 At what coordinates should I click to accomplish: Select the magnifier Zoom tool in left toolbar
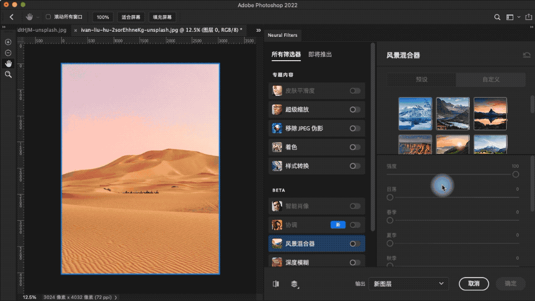click(8, 74)
